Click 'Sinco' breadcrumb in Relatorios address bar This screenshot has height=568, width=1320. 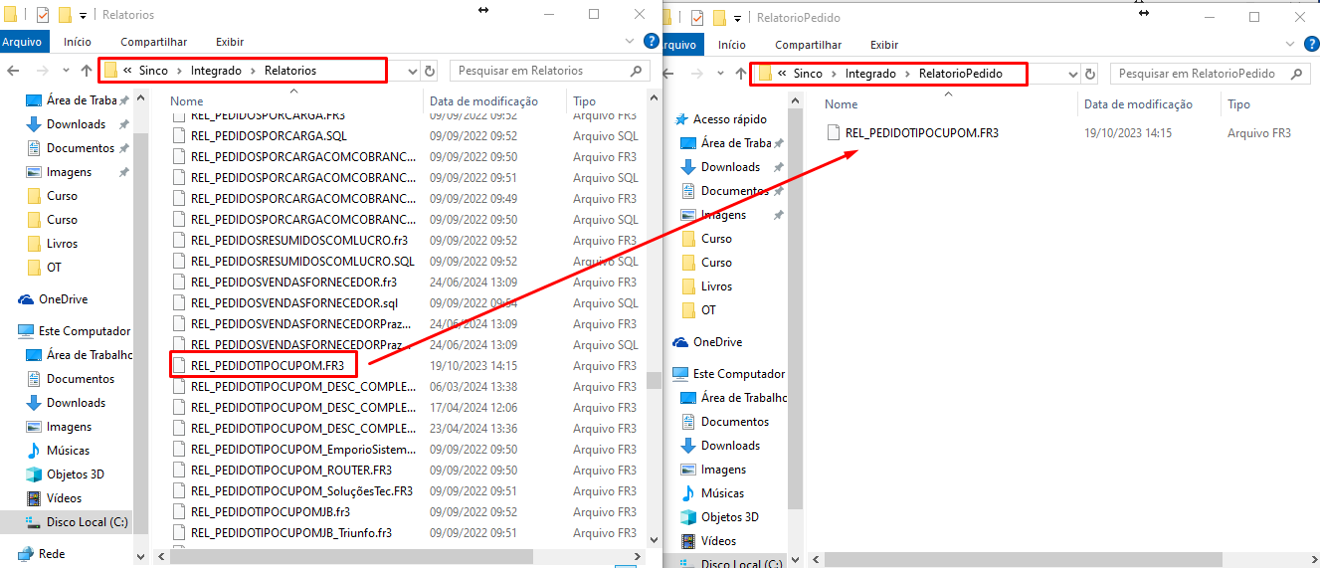click(x=153, y=71)
